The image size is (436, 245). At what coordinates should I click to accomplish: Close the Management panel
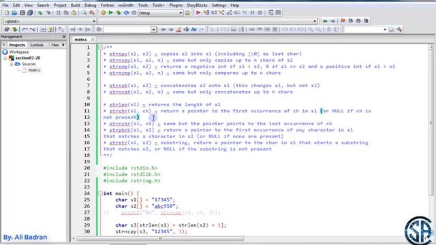[64, 37]
